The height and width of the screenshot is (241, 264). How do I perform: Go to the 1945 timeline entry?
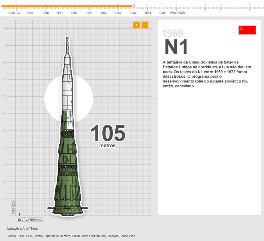point(45,13)
